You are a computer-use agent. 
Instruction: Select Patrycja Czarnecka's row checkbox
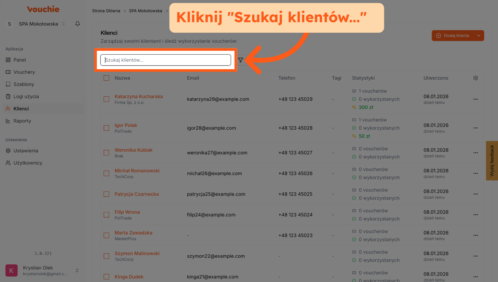click(x=106, y=194)
